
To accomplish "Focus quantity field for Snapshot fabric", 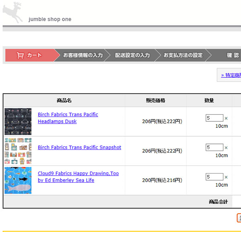I will [214, 147].
